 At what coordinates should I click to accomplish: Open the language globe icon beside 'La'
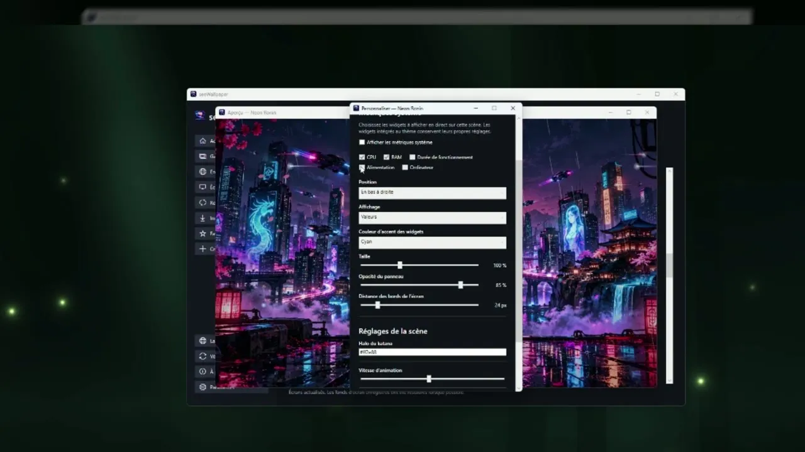pos(203,340)
